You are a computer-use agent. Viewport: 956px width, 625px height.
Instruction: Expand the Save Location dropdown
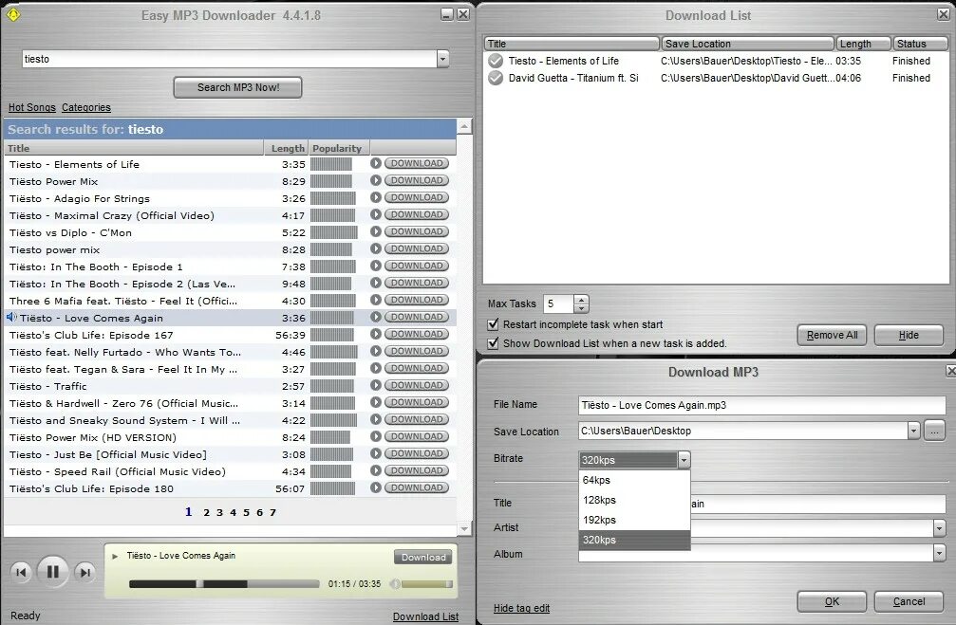coord(912,431)
